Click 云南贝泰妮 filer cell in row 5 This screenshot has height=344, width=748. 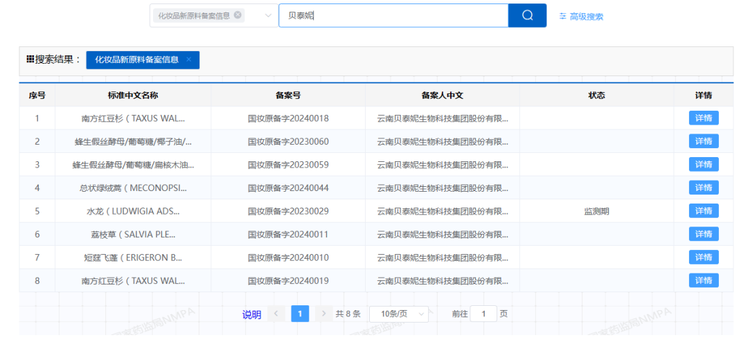[443, 211]
